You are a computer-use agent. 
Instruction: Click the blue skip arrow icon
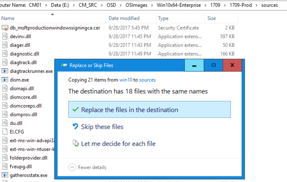click(x=75, y=126)
